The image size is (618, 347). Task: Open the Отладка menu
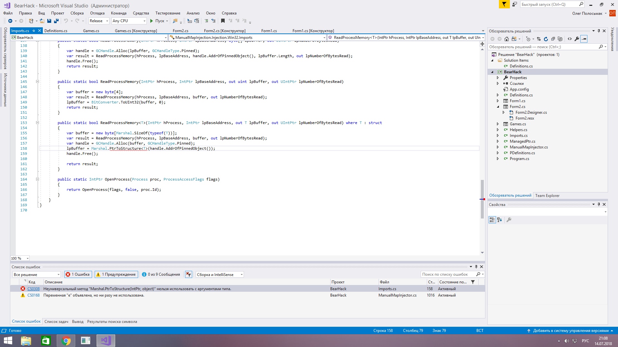coord(97,13)
